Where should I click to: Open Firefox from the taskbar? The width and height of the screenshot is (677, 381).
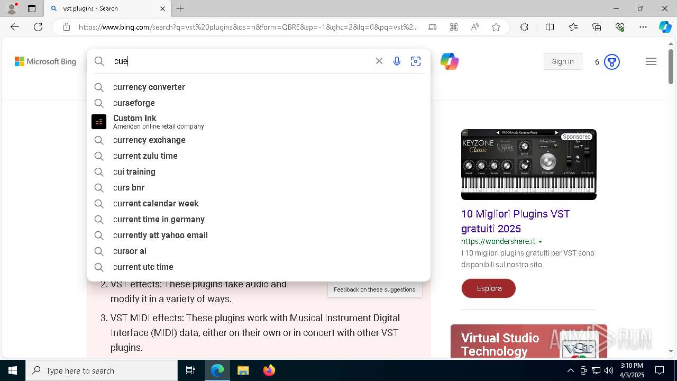pos(269,370)
